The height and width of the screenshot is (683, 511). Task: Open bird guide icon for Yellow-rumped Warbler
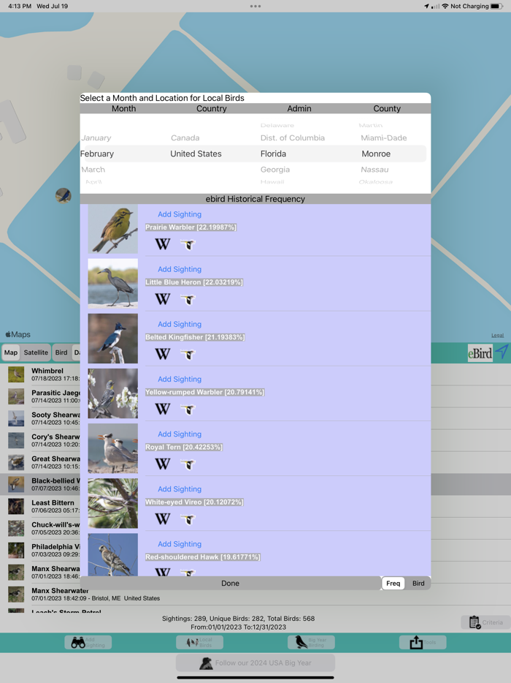click(x=188, y=409)
